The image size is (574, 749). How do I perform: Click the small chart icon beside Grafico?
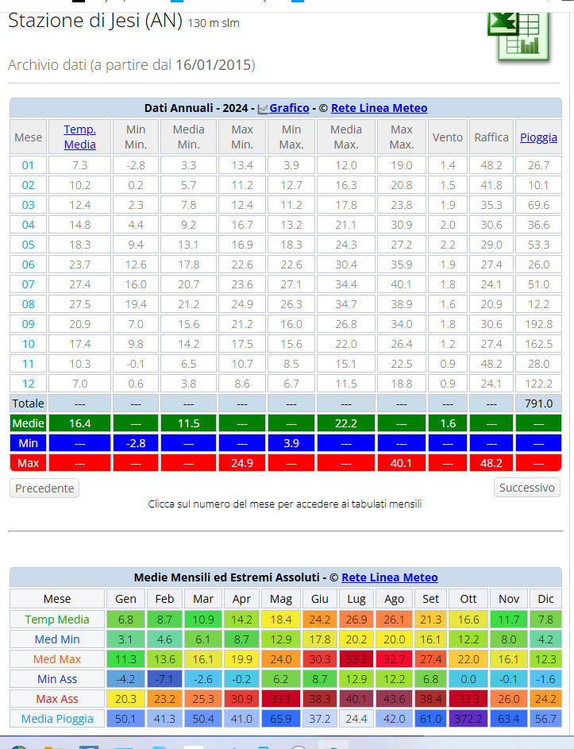click(x=263, y=109)
